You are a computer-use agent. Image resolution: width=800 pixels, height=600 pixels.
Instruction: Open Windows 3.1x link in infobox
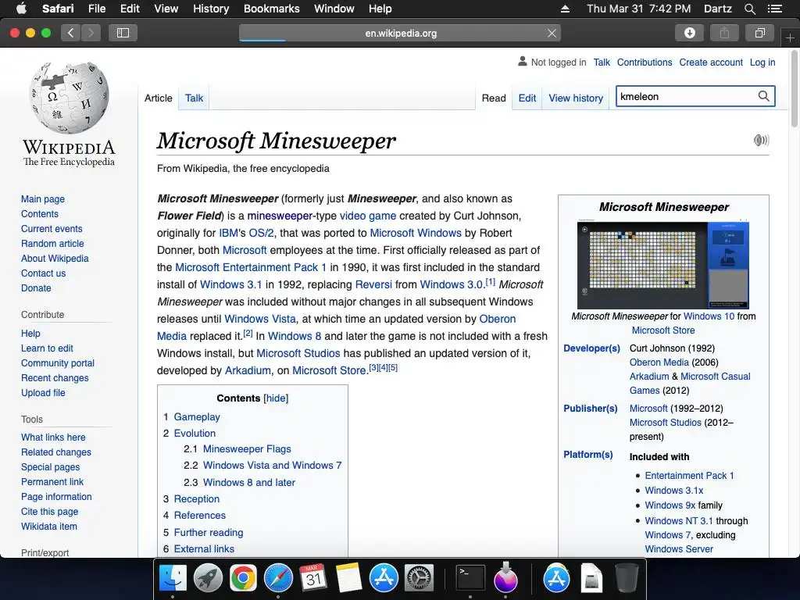click(674, 491)
